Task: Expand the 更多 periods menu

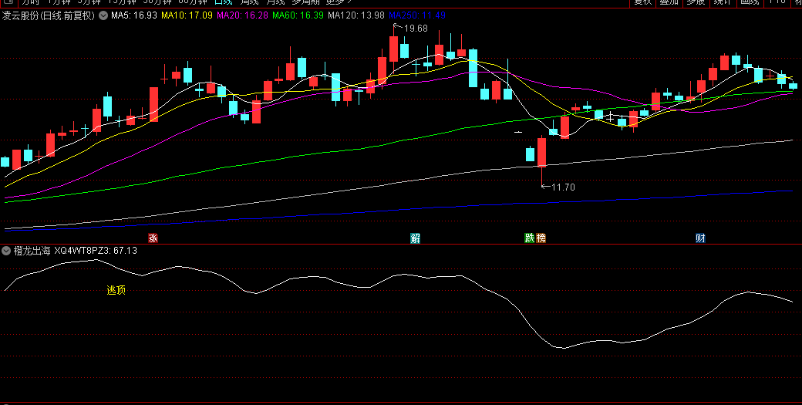Action: click(339, 2)
